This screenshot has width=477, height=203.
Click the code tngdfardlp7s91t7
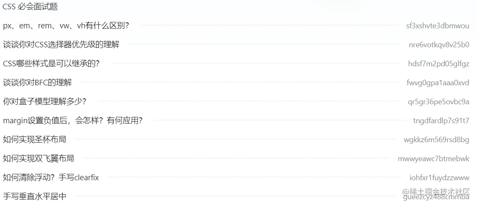(x=441, y=121)
